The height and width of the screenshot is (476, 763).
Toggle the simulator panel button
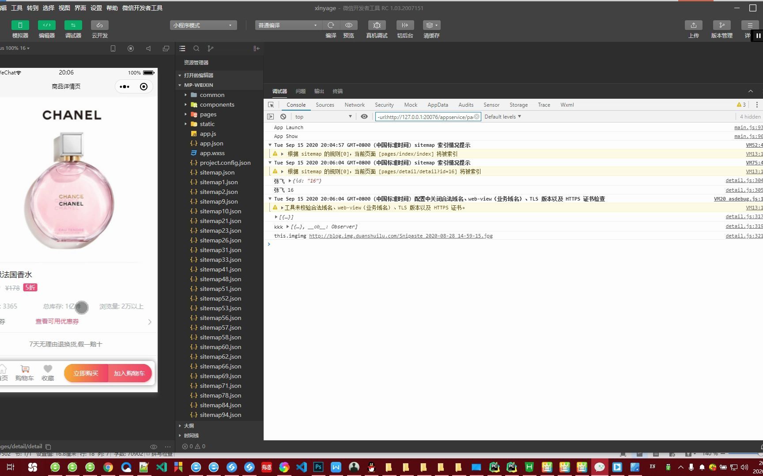tap(20, 25)
